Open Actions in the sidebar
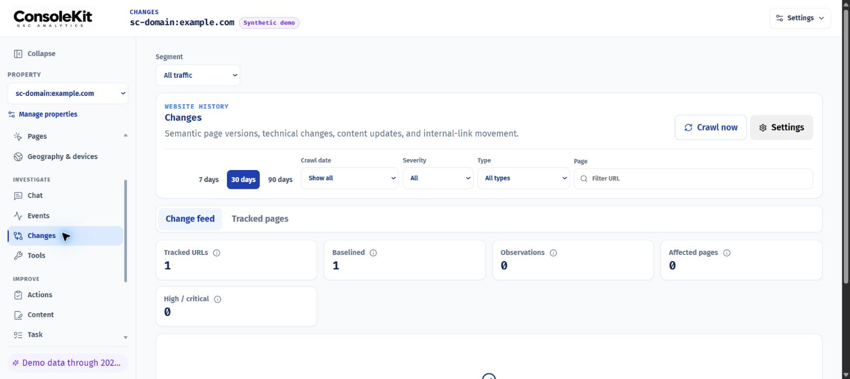The height and width of the screenshot is (379, 850). coord(65,295)
